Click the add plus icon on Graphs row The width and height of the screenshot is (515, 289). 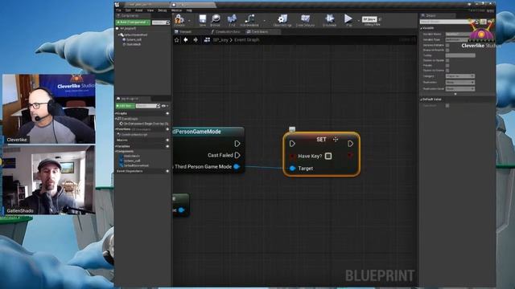(167, 113)
